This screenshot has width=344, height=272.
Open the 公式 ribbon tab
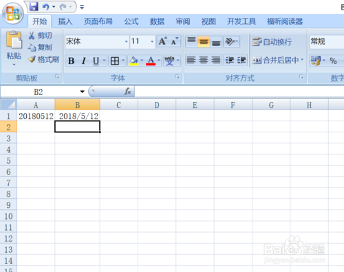[131, 21]
